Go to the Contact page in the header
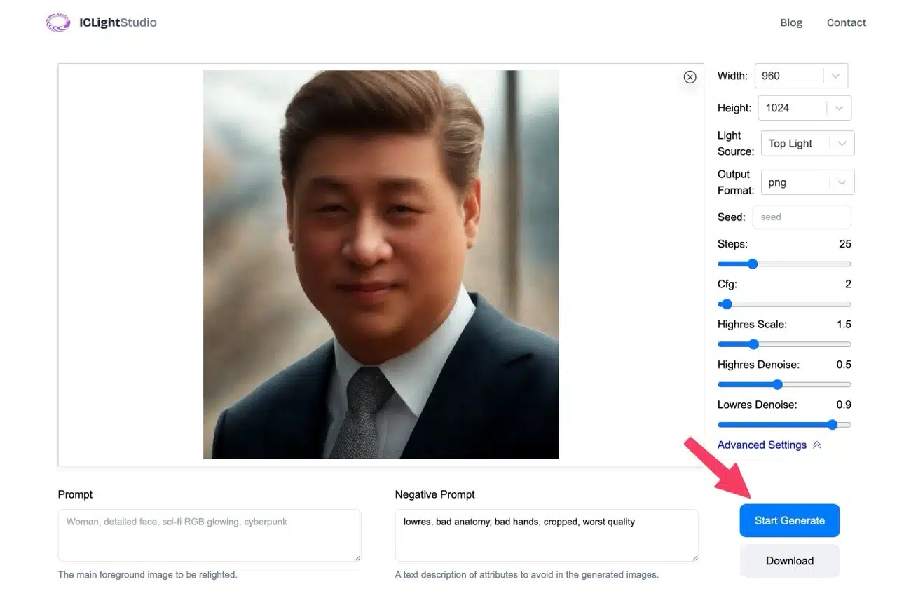The height and width of the screenshot is (603, 897). pos(846,22)
